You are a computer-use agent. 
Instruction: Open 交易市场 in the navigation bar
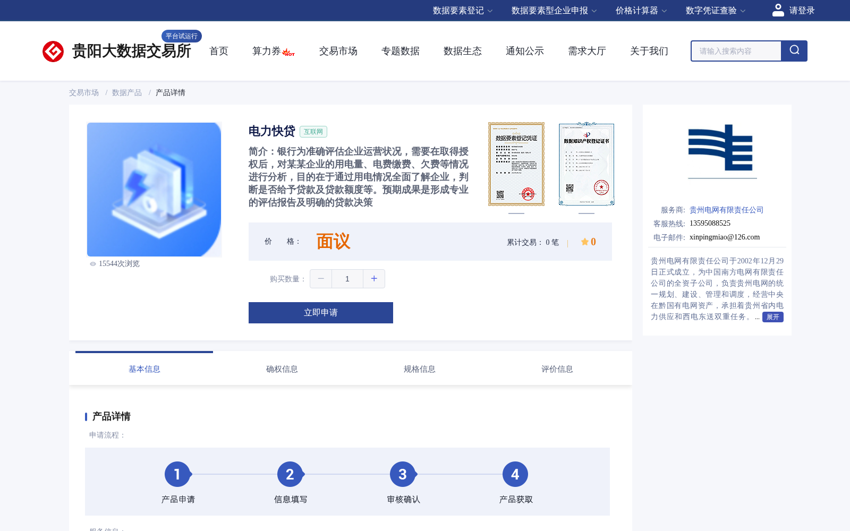(x=338, y=51)
